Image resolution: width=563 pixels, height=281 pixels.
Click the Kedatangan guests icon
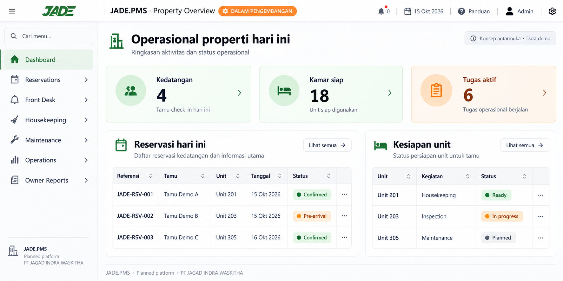click(131, 91)
